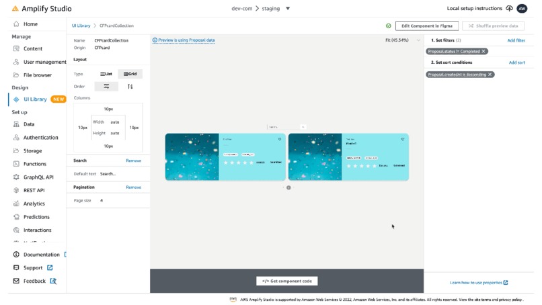The width and height of the screenshot is (542, 305).
Task: Open the staging environment dropdown
Action: [x=288, y=9]
